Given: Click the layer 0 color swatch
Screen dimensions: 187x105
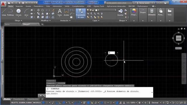Looking at the screenshot, I should [x=96, y=10].
